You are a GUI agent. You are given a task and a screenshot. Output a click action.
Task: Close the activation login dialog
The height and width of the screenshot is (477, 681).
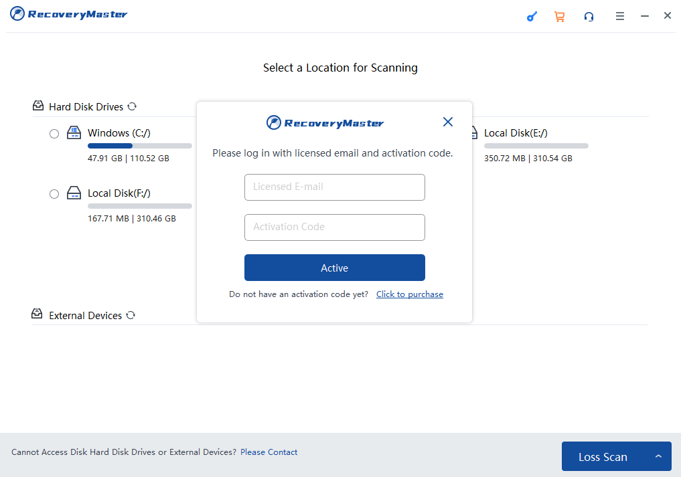448,122
